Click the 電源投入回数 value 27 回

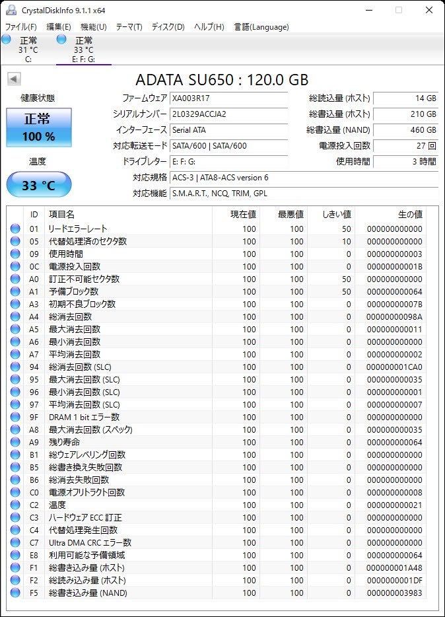[x=405, y=145]
